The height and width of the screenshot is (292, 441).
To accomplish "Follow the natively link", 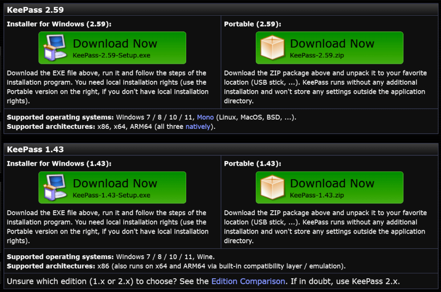I will tap(198, 126).
